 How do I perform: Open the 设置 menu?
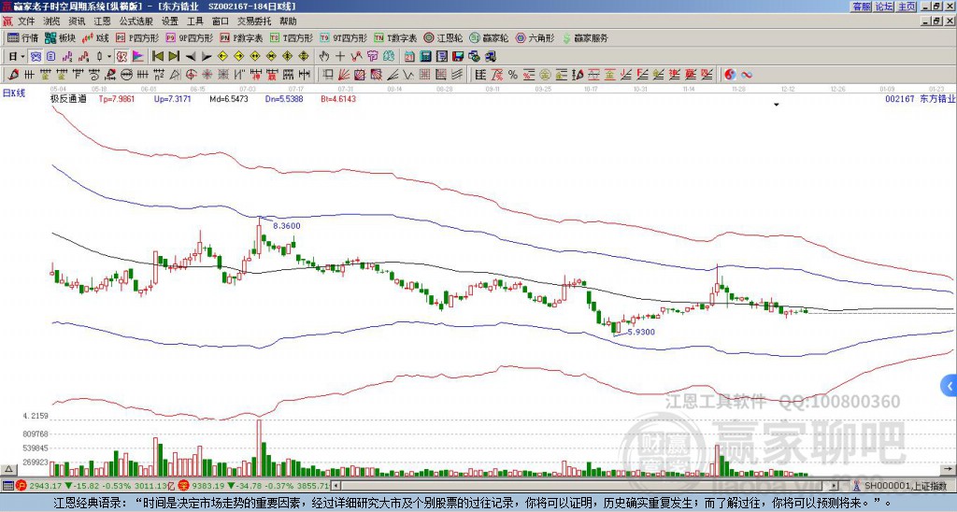tap(170, 21)
